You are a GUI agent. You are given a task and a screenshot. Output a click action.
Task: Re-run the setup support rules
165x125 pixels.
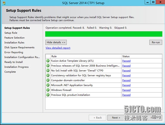156,42
